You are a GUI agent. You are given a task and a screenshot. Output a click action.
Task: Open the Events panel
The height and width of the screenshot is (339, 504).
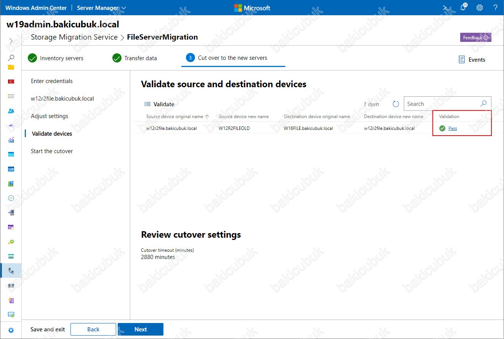(x=472, y=59)
